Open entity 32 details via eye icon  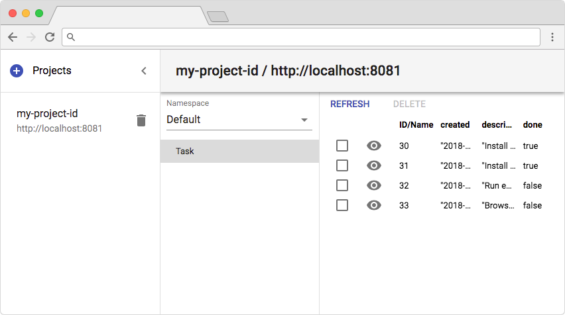(374, 185)
